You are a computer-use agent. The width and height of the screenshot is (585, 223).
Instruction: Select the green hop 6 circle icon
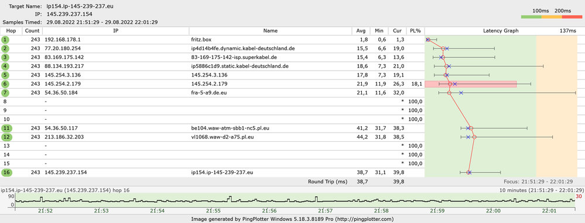click(5, 84)
